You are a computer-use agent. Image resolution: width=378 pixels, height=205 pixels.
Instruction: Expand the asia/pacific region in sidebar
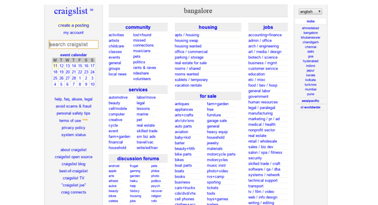pos(310,101)
